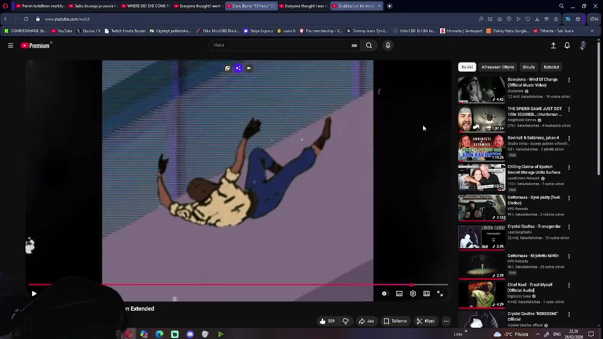This screenshot has width=603, height=339.
Task: Go back to previous page
Action: (5, 19)
